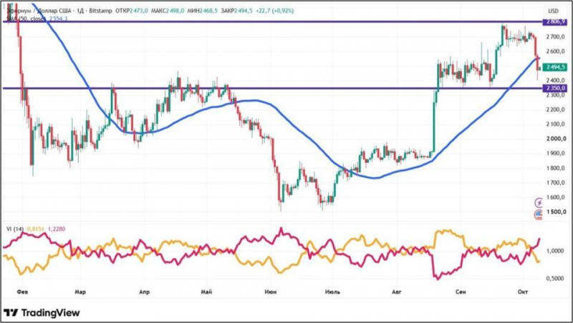Click the 2000,0 price axis label
Screen dimensions: 573x323
pos(557,139)
